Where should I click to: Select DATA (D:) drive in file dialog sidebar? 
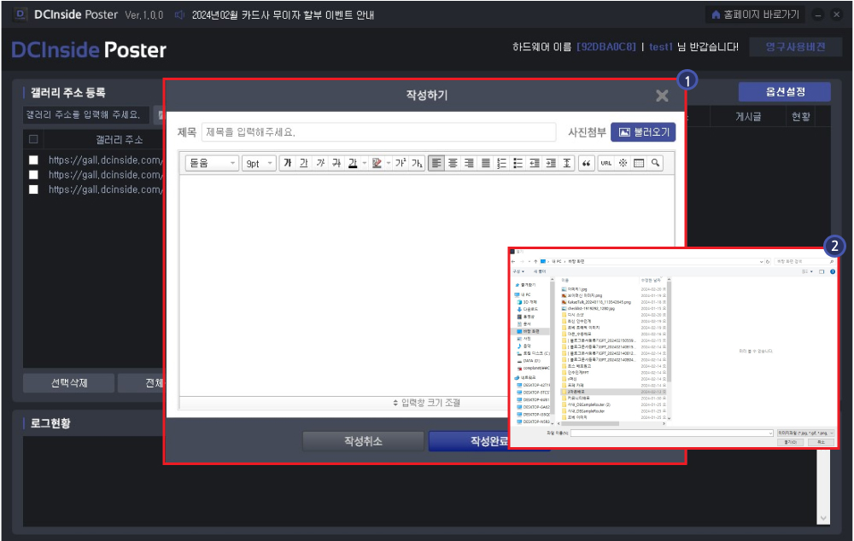(x=529, y=361)
